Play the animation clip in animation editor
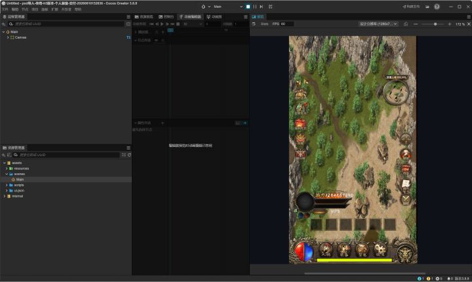This screenshot has height=282, width=472. 162,24
